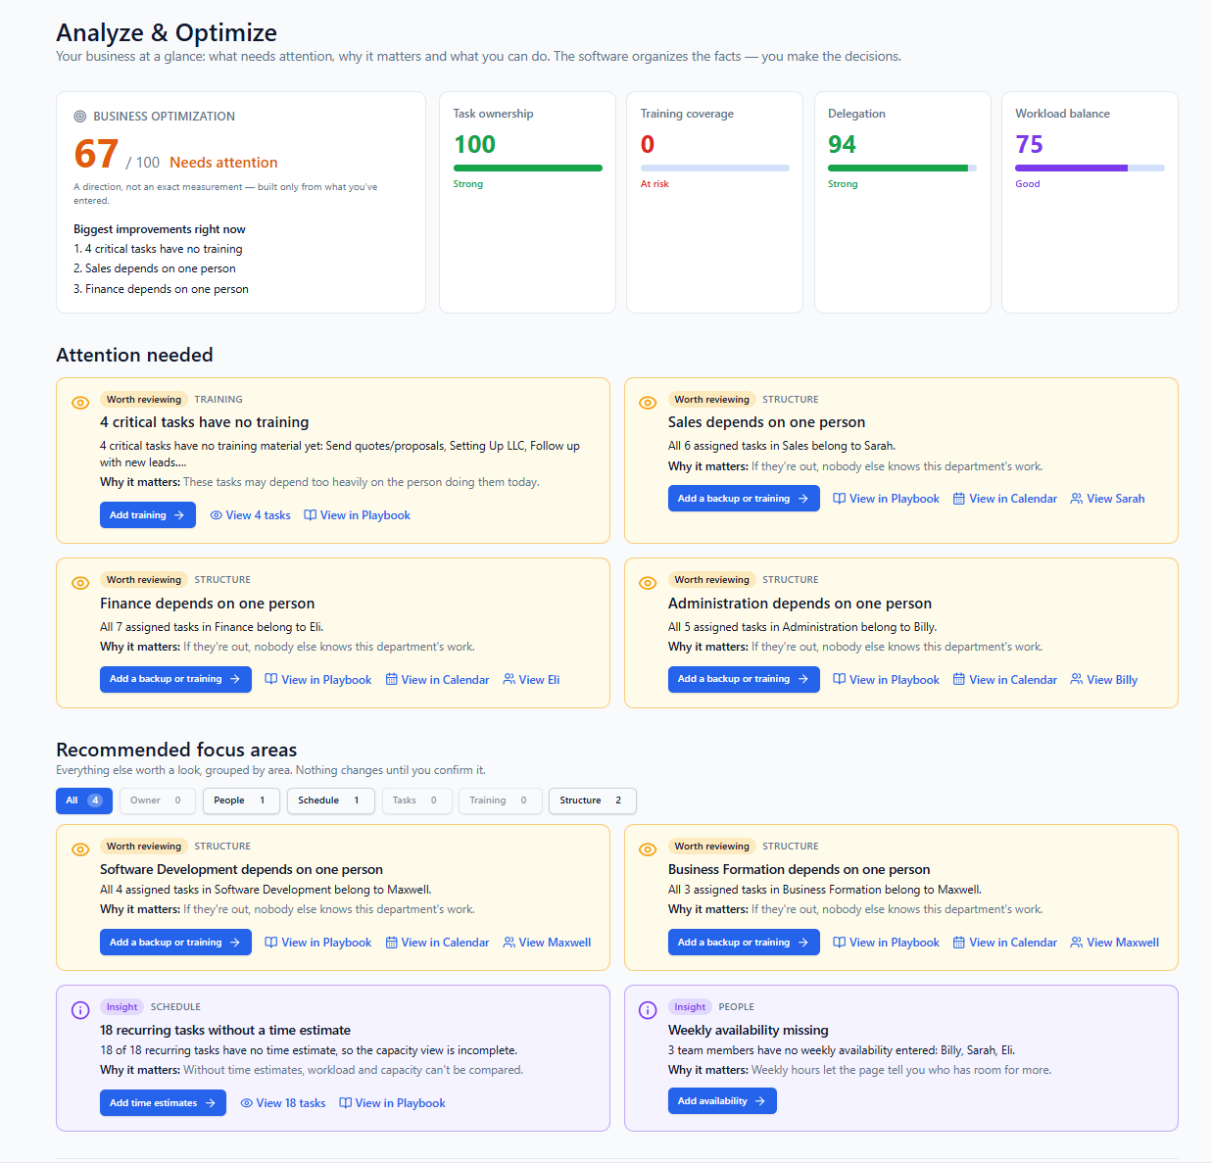Select the 'Schedule 1' filter tab
This screenshot has height=1163, width=1212.
tap(330, 800)
